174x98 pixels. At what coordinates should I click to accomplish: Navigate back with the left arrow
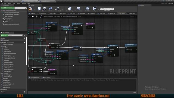point(33,17)
